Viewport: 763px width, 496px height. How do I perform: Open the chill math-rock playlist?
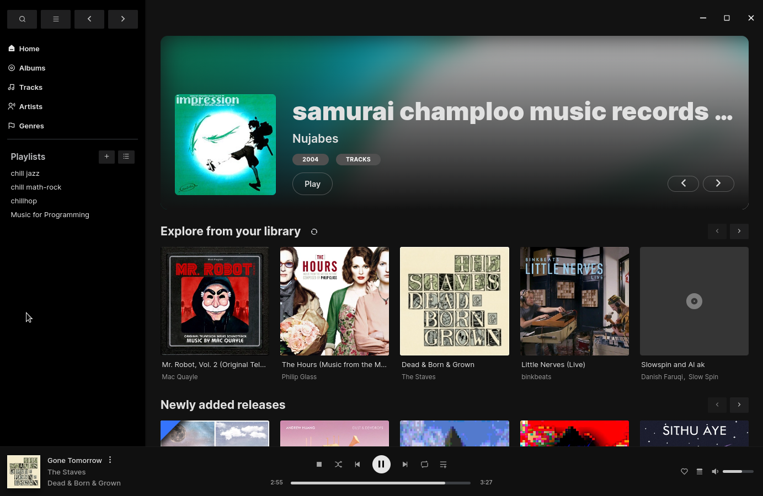coord(36,187)
